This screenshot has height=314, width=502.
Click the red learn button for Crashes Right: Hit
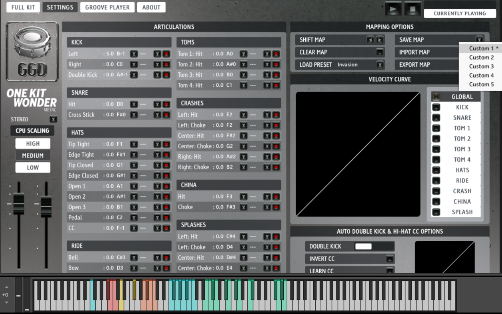tap(276, 156)
